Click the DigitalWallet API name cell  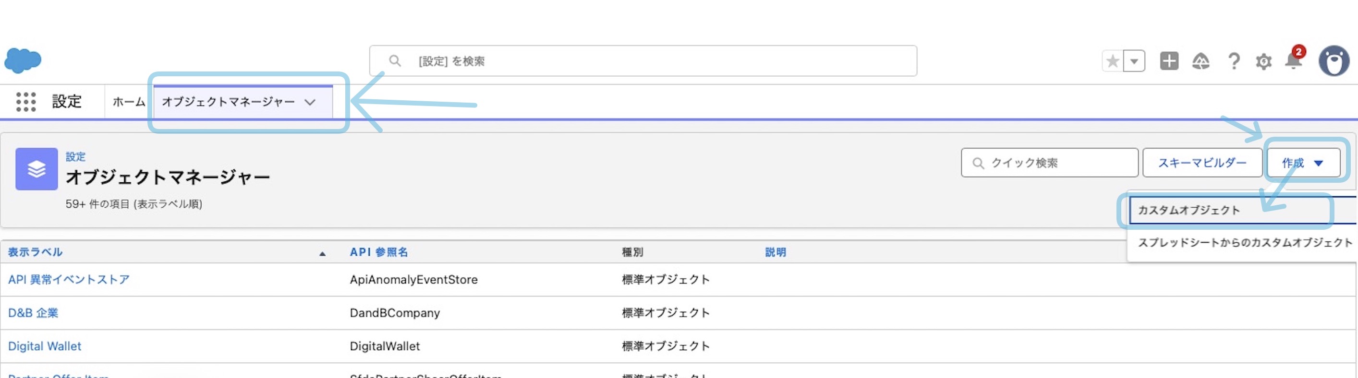point(385,346)
